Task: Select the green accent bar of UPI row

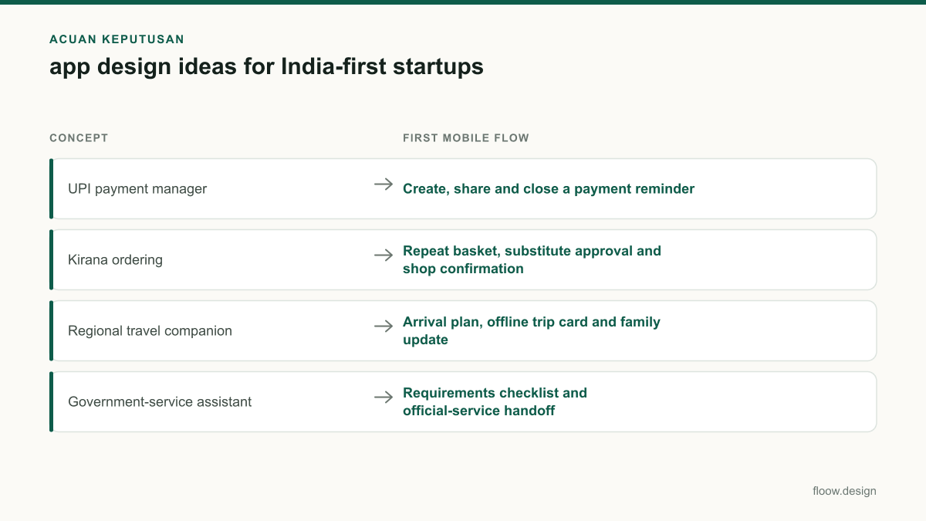Action: [51, 188]
